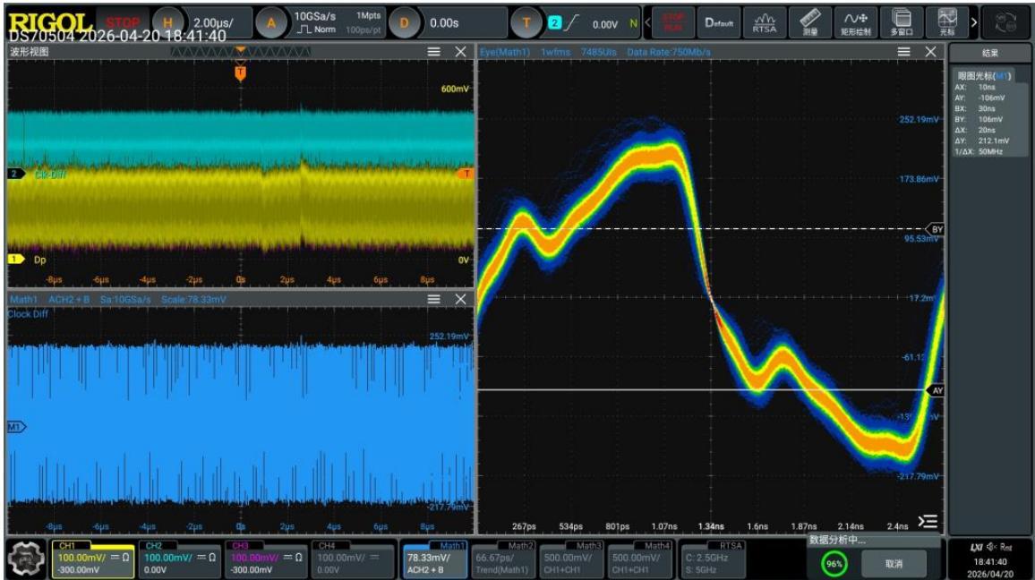Image resolution: width=1035 pixels, height=580 pixels.
Task: Click the M1 ground marker in the Math1 window
Action: click(x=16, y=428)
